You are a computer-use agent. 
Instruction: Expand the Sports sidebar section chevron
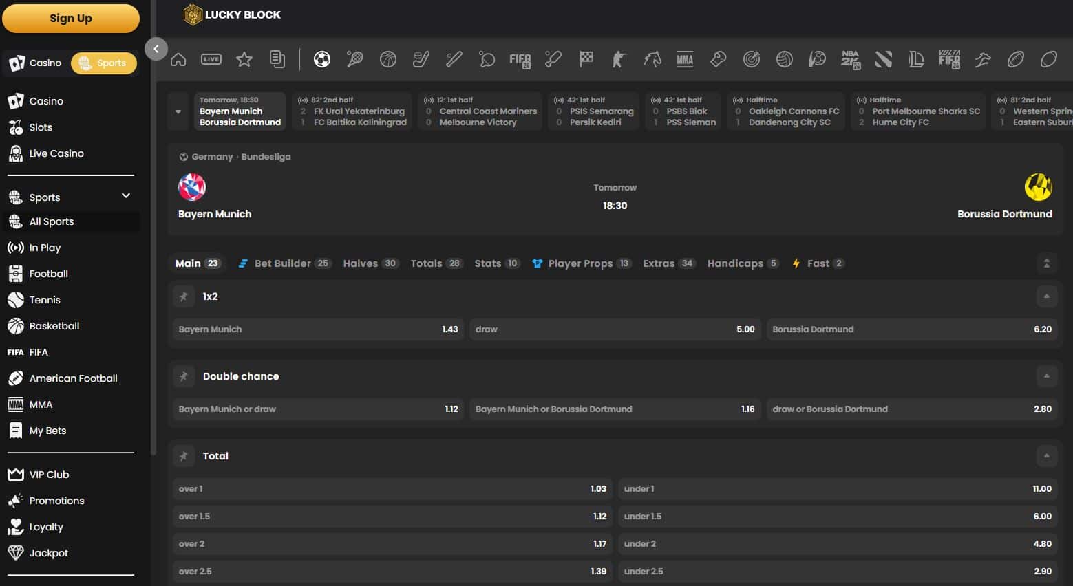(x=126, y=196)
